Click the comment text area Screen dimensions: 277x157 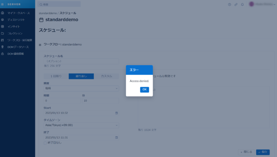click(x=204, y=107)
